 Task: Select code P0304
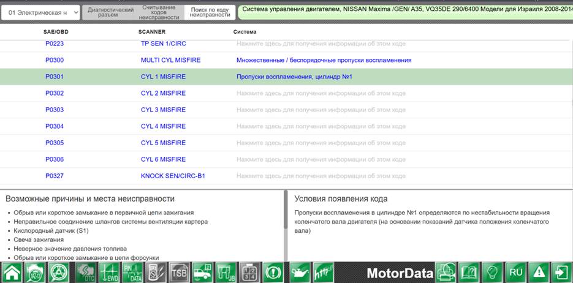pos(55,126)
